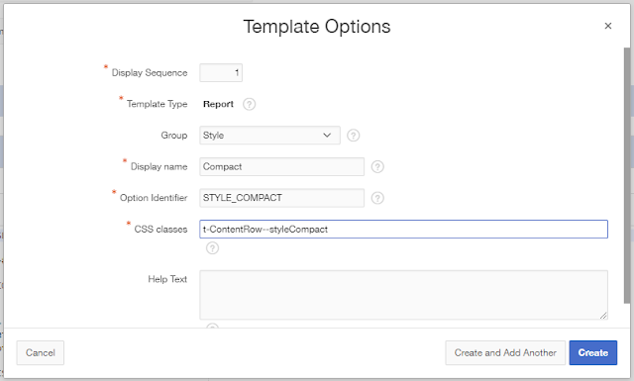The image size is (634, 381).
Task: Click the blue Create button
Action: pos(593,352)
